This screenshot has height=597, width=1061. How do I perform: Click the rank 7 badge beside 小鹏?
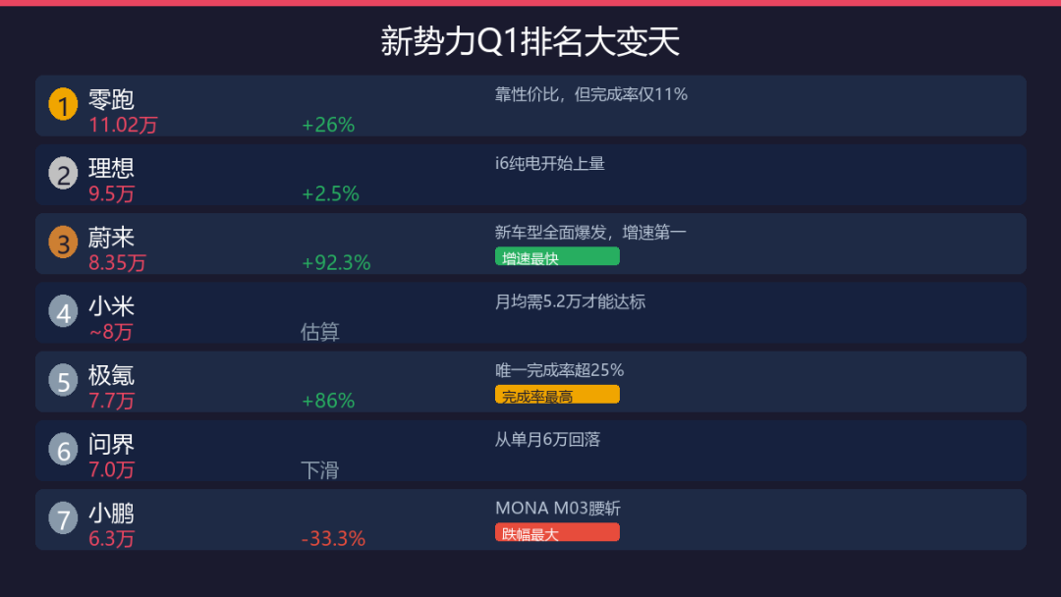pyautogui.click(x=63, y=519)
